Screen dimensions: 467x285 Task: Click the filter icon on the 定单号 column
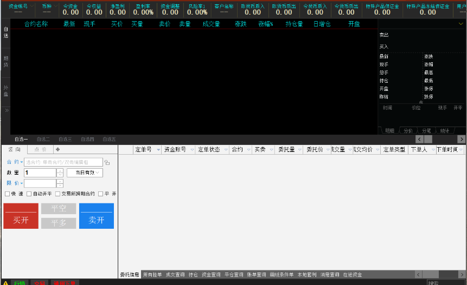pos(157,150)
